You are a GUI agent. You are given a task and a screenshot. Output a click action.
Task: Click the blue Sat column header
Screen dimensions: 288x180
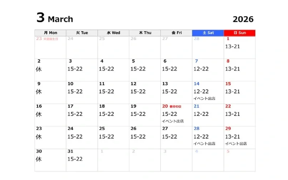pyautogui.click(x=208, y=33)
